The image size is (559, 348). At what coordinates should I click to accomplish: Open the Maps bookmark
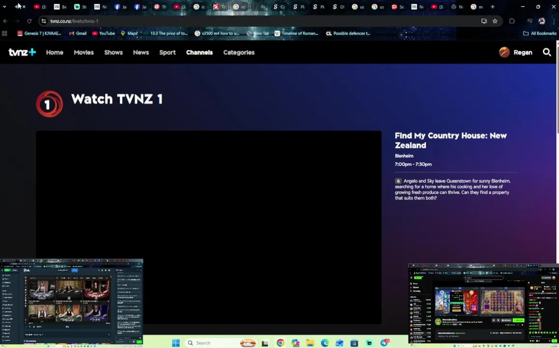pyautogui.click(x=129, y=33)
